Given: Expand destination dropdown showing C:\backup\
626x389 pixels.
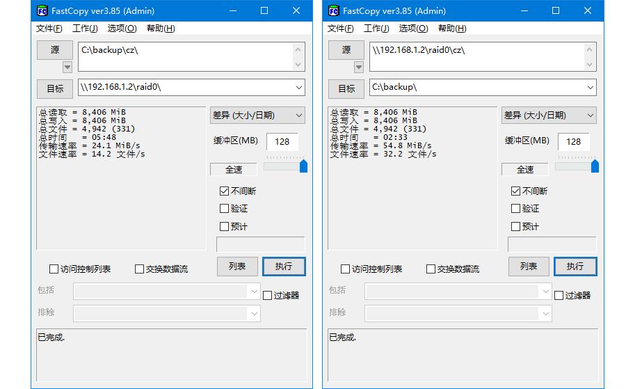Looking at the screenshot, I should pos(590,88).
